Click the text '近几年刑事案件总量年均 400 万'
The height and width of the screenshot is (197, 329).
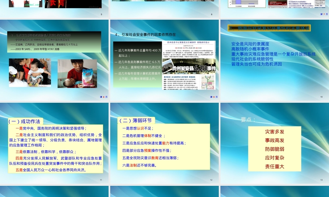(139, 51)
